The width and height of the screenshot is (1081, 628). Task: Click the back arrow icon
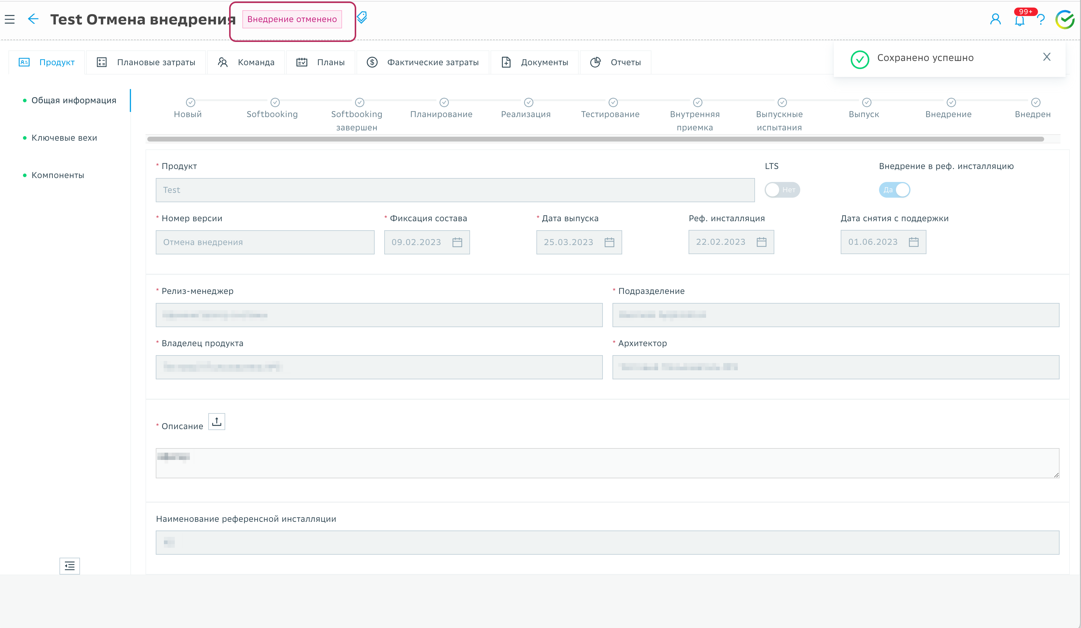click(33, 19)
